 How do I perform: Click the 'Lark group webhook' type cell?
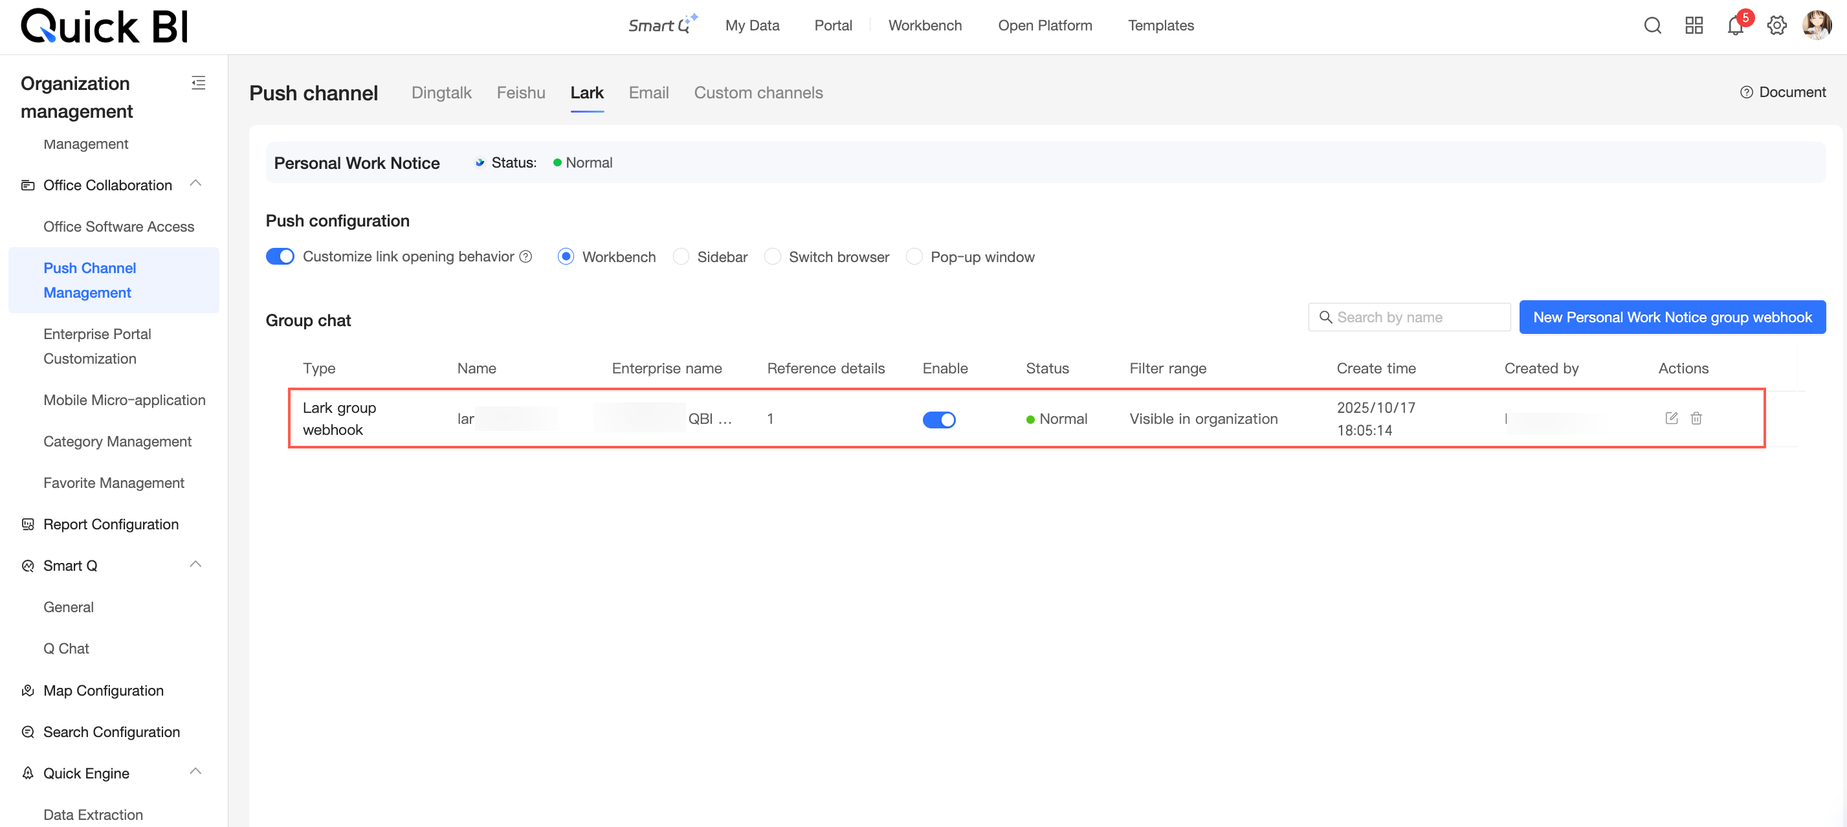pyautogui.click(x=339, y=419)
